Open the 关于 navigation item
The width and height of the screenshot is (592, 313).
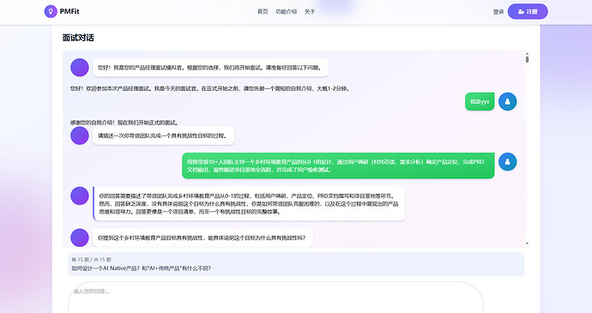(x=310, y=12)
